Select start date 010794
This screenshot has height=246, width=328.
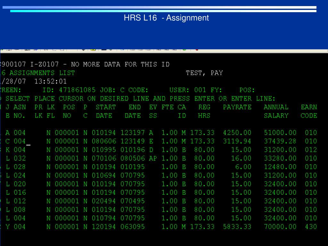pyautogui.click(x=104, y=218)
